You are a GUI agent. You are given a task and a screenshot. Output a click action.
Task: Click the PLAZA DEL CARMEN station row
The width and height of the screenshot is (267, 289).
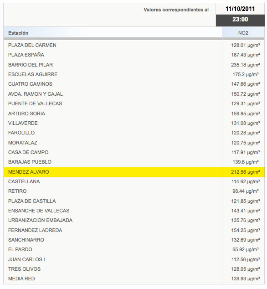[134, 45]
